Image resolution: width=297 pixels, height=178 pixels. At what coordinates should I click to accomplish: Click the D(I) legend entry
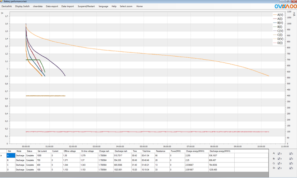click(278, 43)
